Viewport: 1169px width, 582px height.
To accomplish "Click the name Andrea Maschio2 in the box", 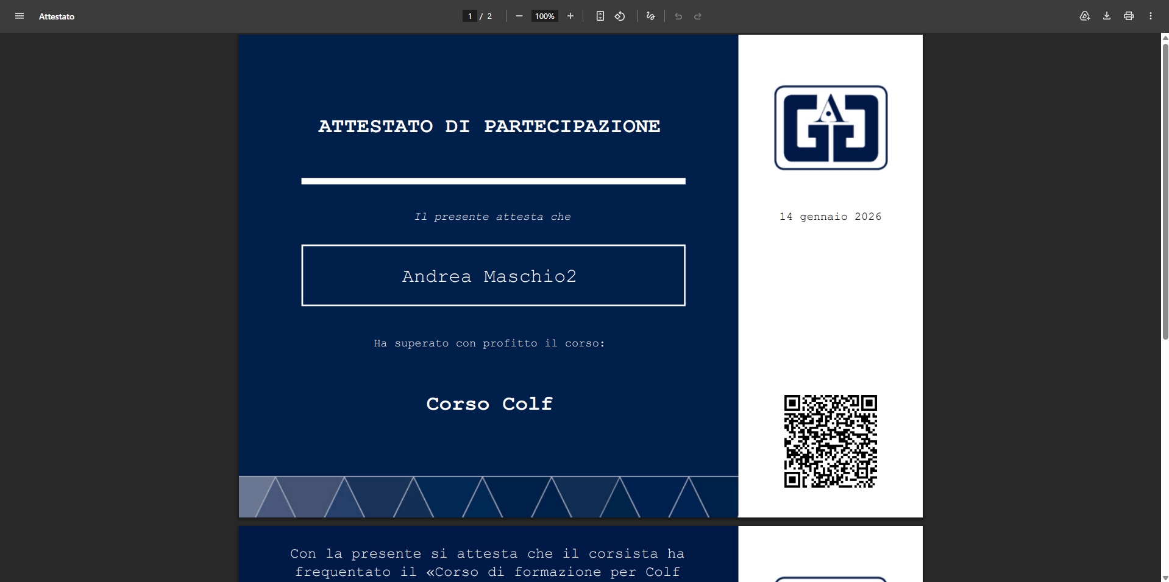I will [489, 276].
